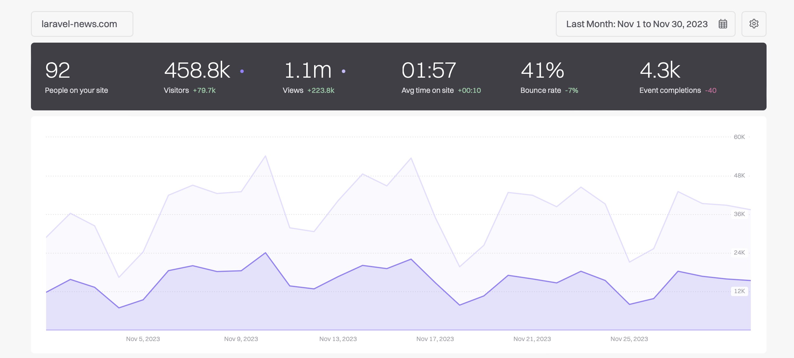Click the -7% bounce rate change value
Screen dimensions: 794x358
pyautogui.click(x=572, y=90)
